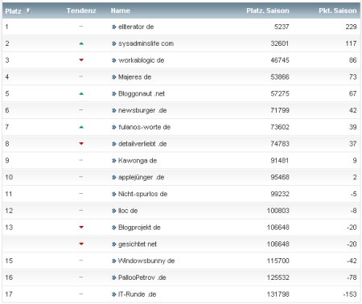Click the neutral dash tendency for Majeres
The width and height of the screenshot is (362, 304).
81,76
